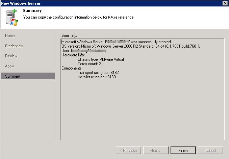This screenshot has width=229, height=159.
Task: Click the 'User:' line in summary
Action: [83, 51]
